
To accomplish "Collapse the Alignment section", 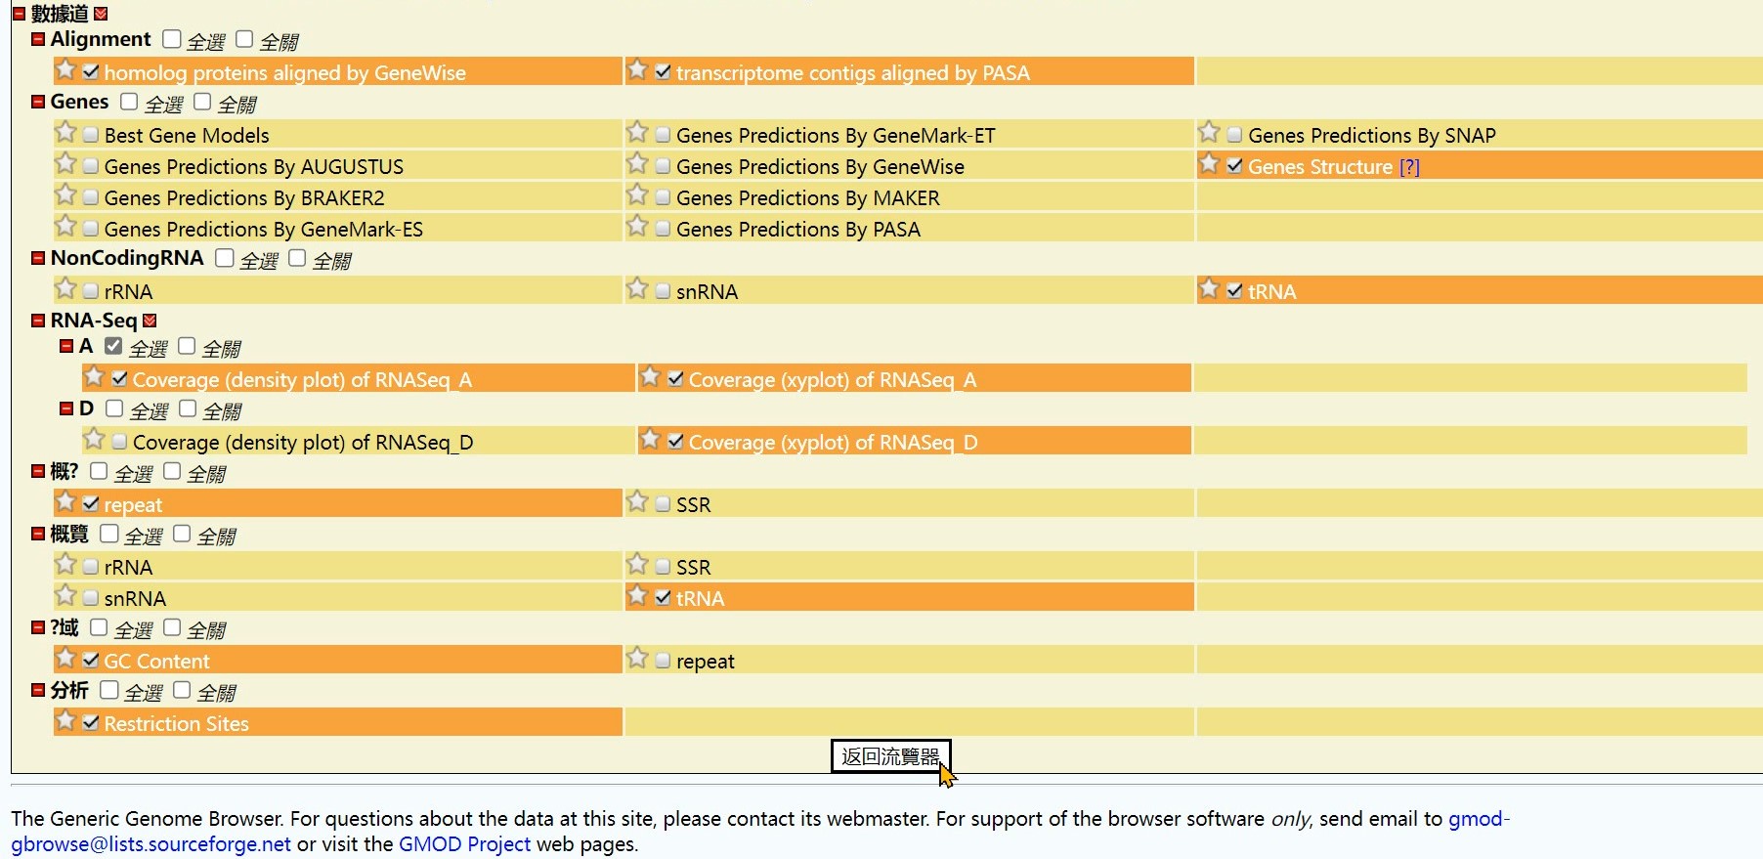I will click(x=38, y=40).
